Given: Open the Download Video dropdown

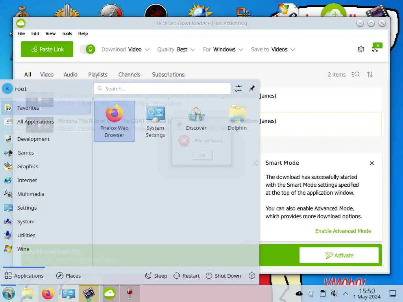Looking at the screenshot, I should point(125,49).
